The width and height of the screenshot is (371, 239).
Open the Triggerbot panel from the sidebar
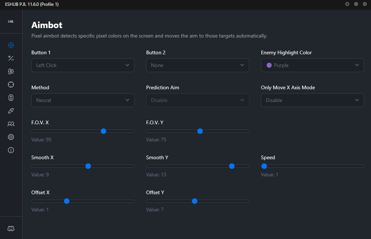[11, 58]
